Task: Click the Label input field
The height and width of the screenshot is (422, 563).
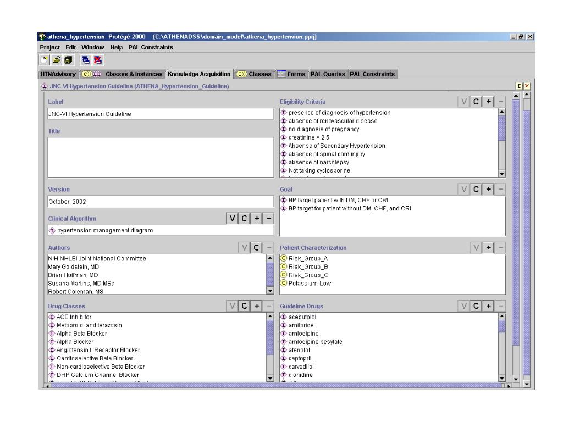Action: coord(161,114)
